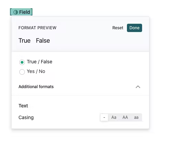Click the True value in format preview
The width and height of the screenshot is (169, 147).
pyautogui.click(x=24, y=41)
